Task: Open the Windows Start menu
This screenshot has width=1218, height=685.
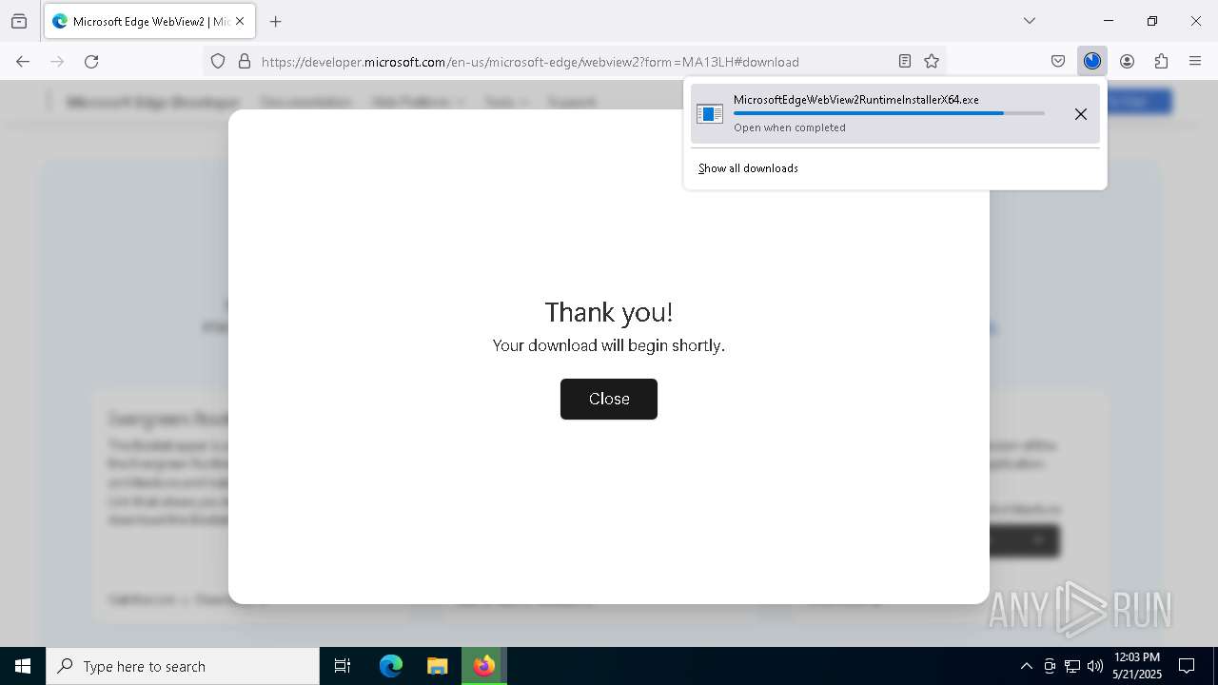Action: click(x=23, y=666)
